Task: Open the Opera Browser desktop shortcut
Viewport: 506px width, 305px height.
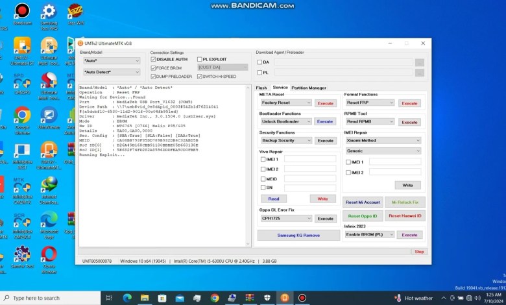Action: coord(49,260)
